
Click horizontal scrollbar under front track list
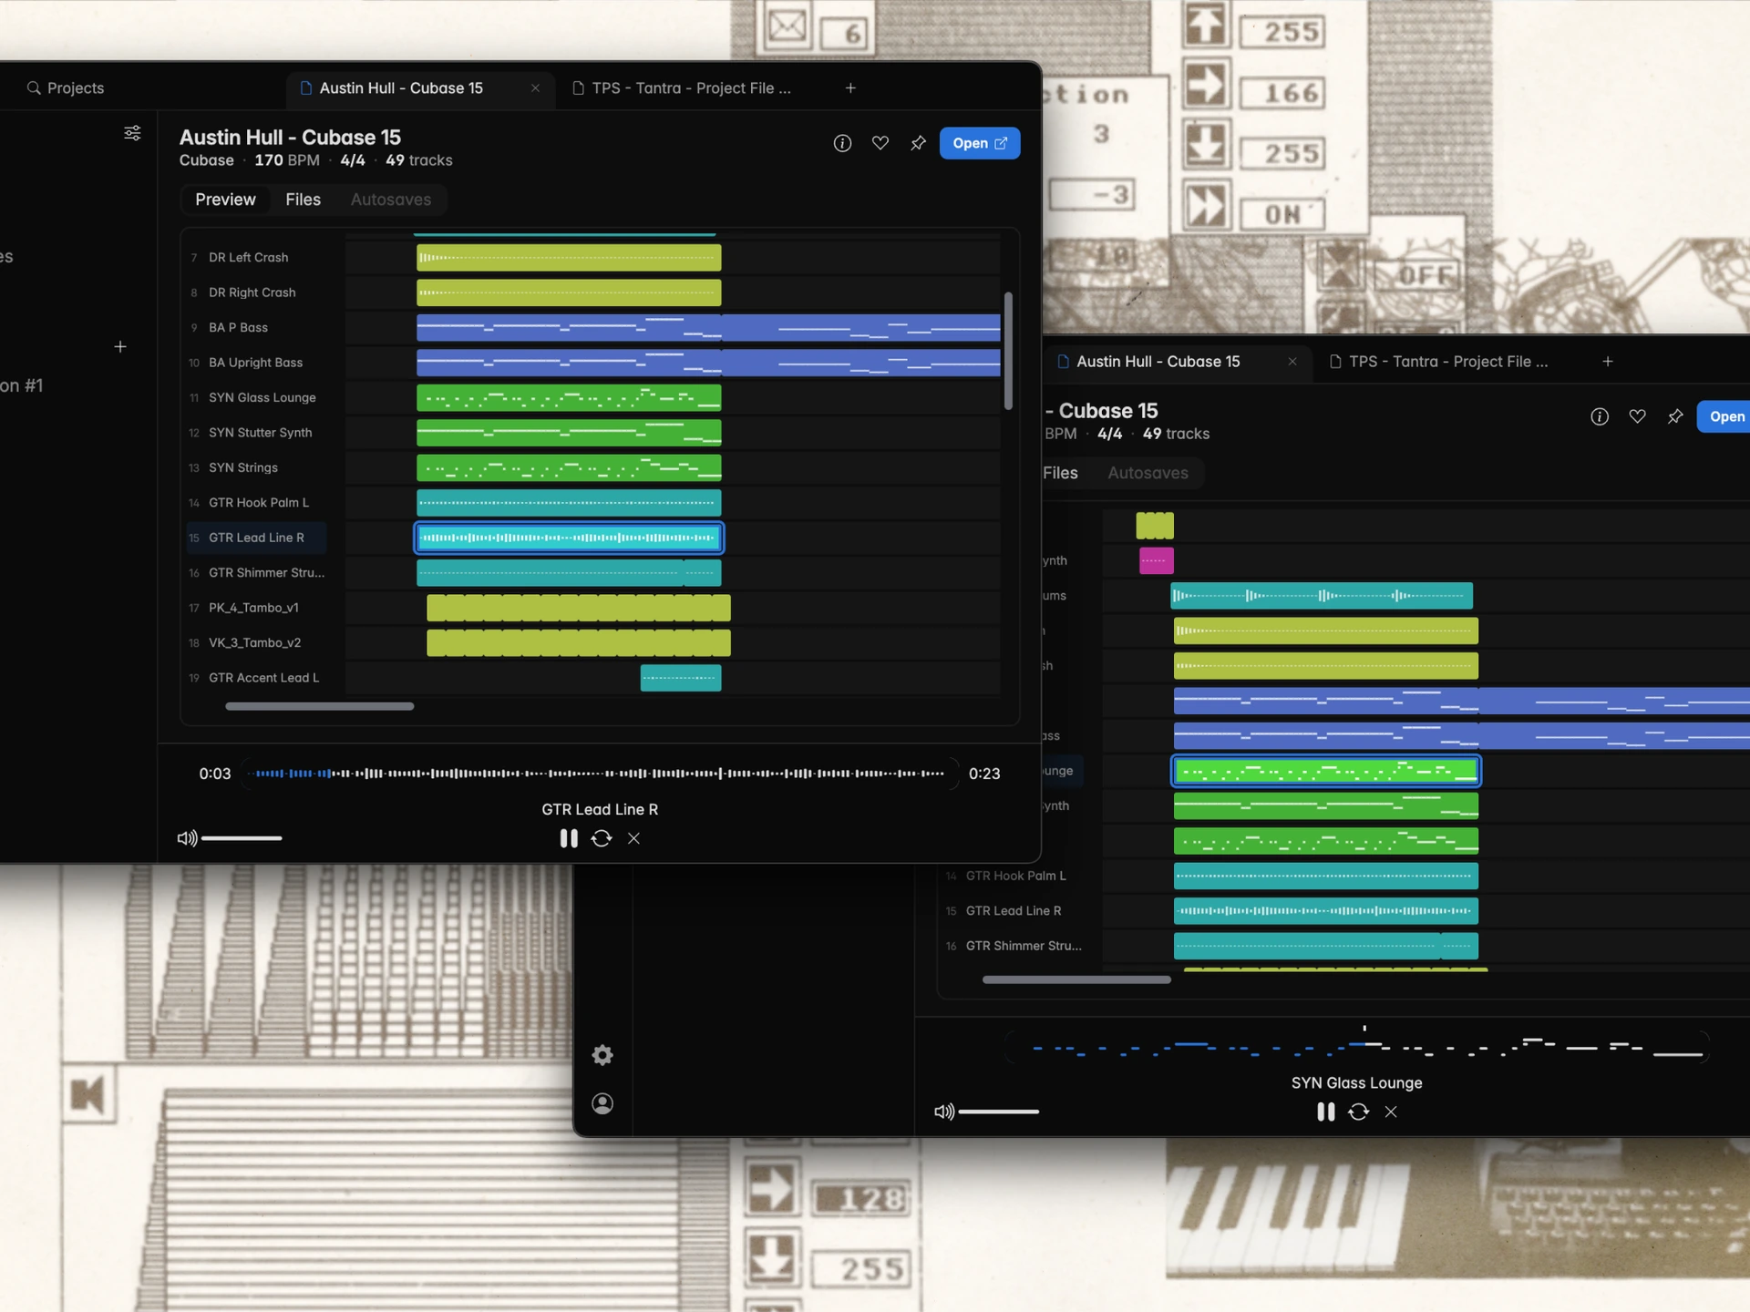tap(320, 706)
